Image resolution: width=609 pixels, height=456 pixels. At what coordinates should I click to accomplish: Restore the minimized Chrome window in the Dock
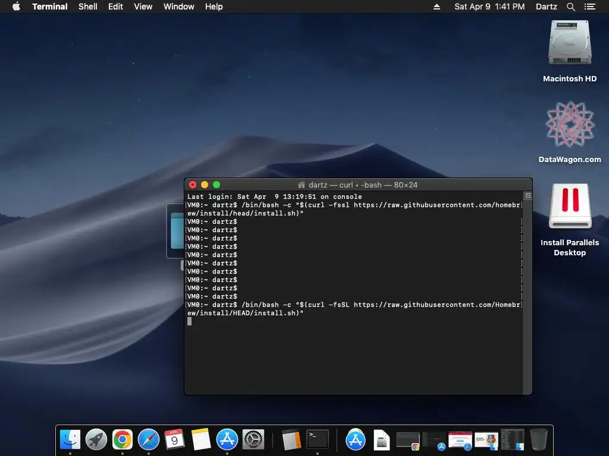tap(408, 441)
